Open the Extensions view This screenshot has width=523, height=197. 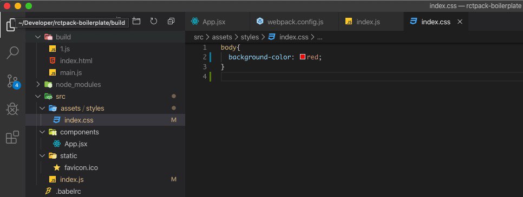point(12,137)
